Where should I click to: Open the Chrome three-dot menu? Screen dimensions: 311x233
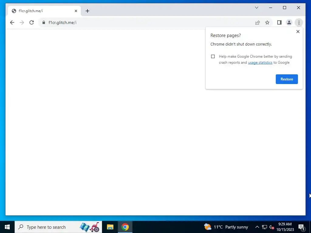(299, 22)
